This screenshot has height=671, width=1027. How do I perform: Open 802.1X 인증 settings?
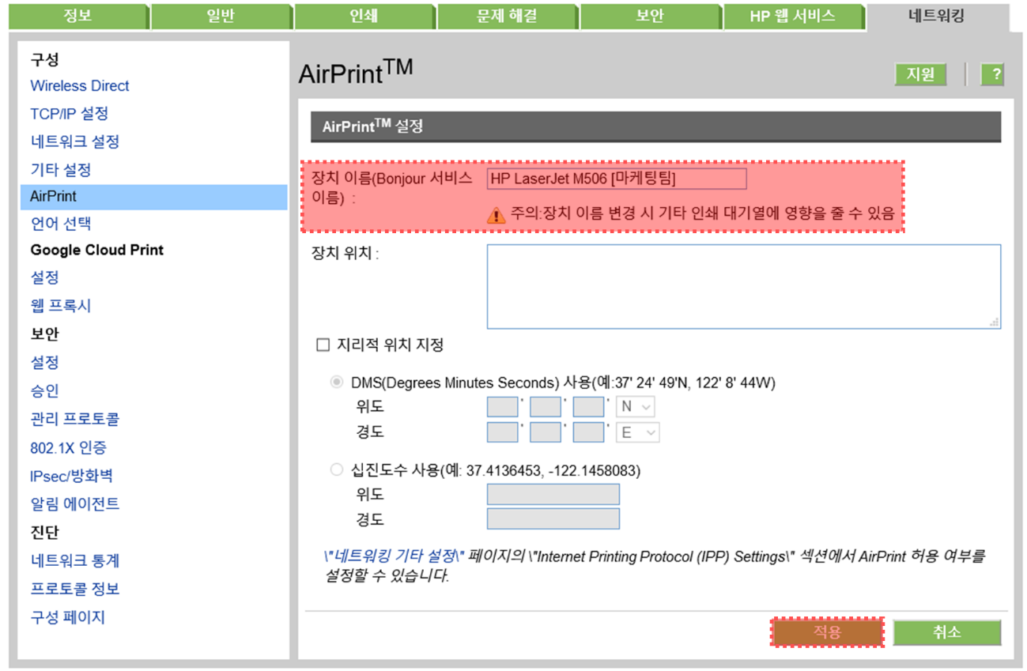(x=69, y=447)
